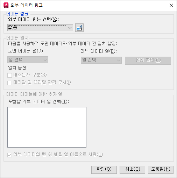
Task: Click the 일치 확인(C) button
Action: point(148,60)
